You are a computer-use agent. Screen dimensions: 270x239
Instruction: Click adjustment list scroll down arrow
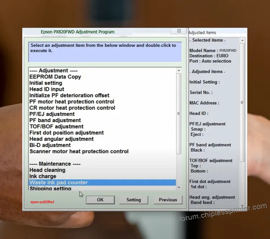click(179, 187)
